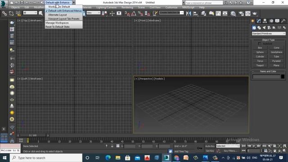This screenshot has width=288, height=162.
Task: Create a Box primitive button
Action: point(260,48)
